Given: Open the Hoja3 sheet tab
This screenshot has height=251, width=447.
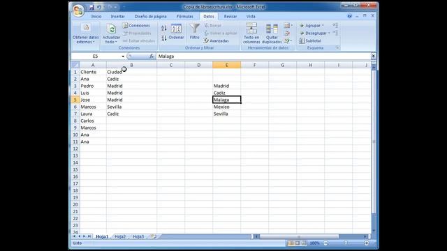Looking at the screenshot, I should [x=138, y=236].
